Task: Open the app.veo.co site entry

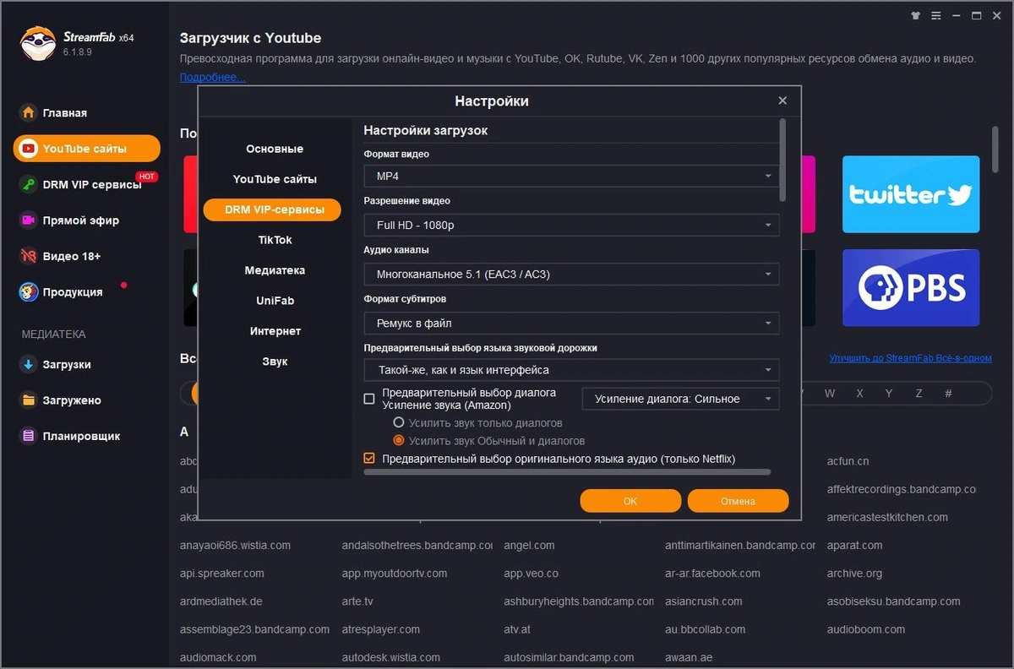Action: coord(531,574)
